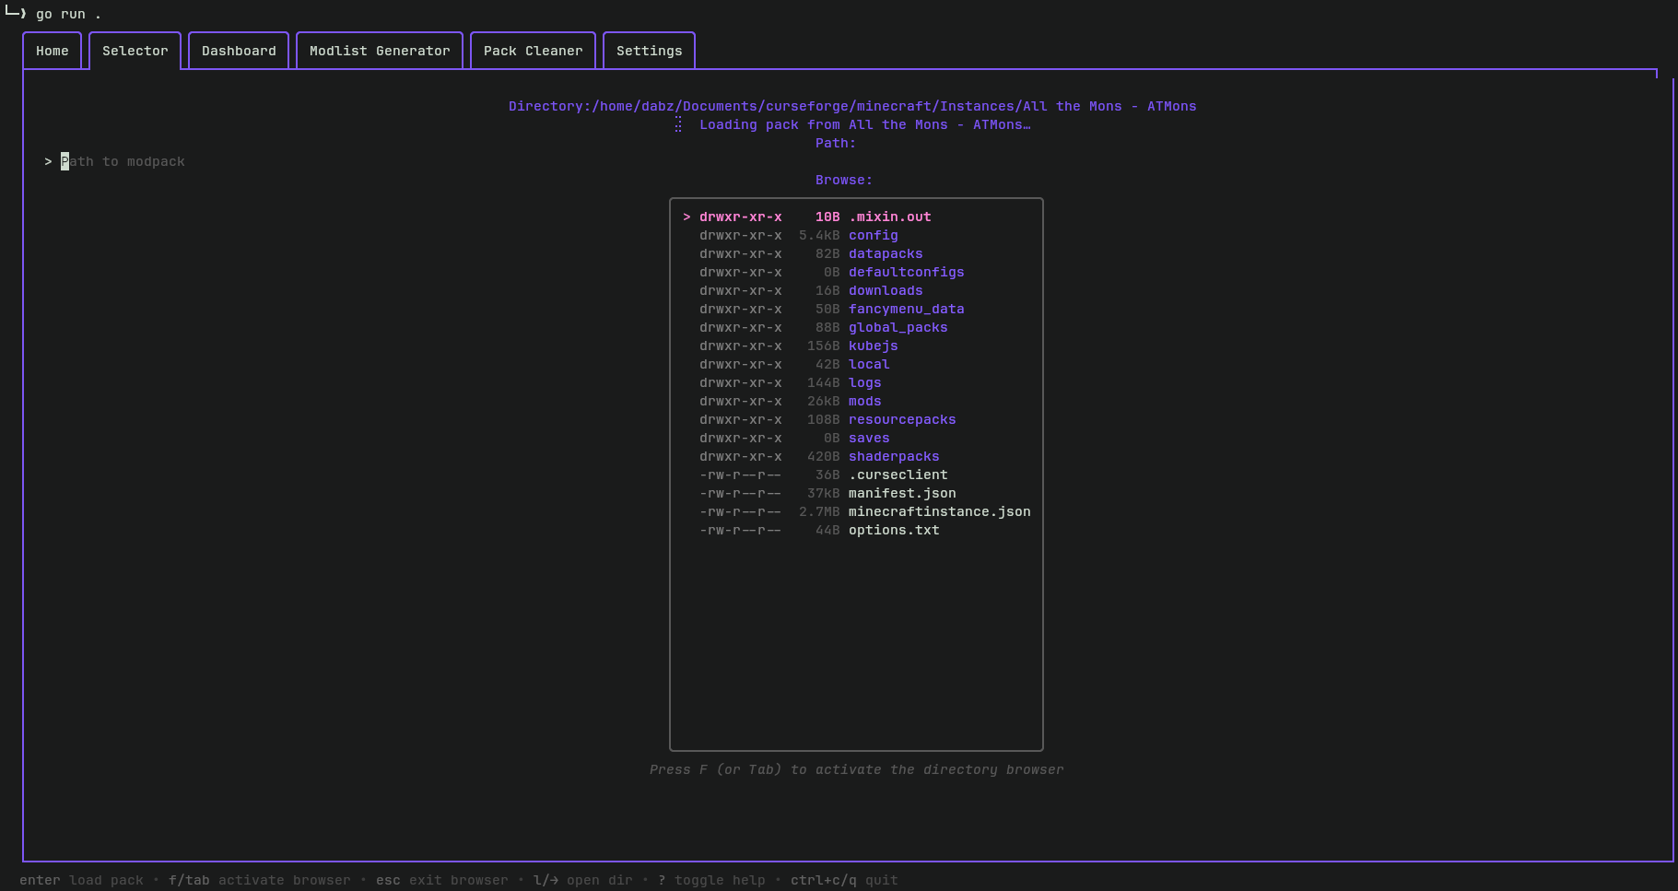The image size is (1678, 891).
Task: Click the 'Browse:' label
Action: pos(843,180)
